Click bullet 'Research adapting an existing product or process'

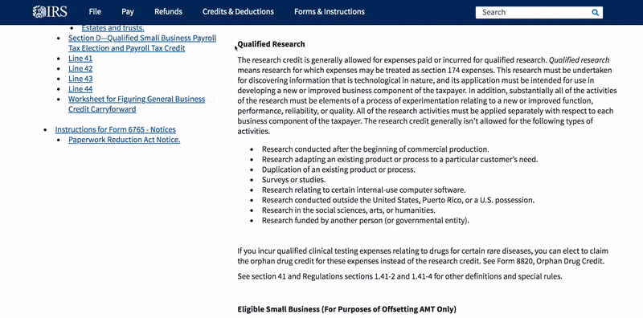[399, 160]
